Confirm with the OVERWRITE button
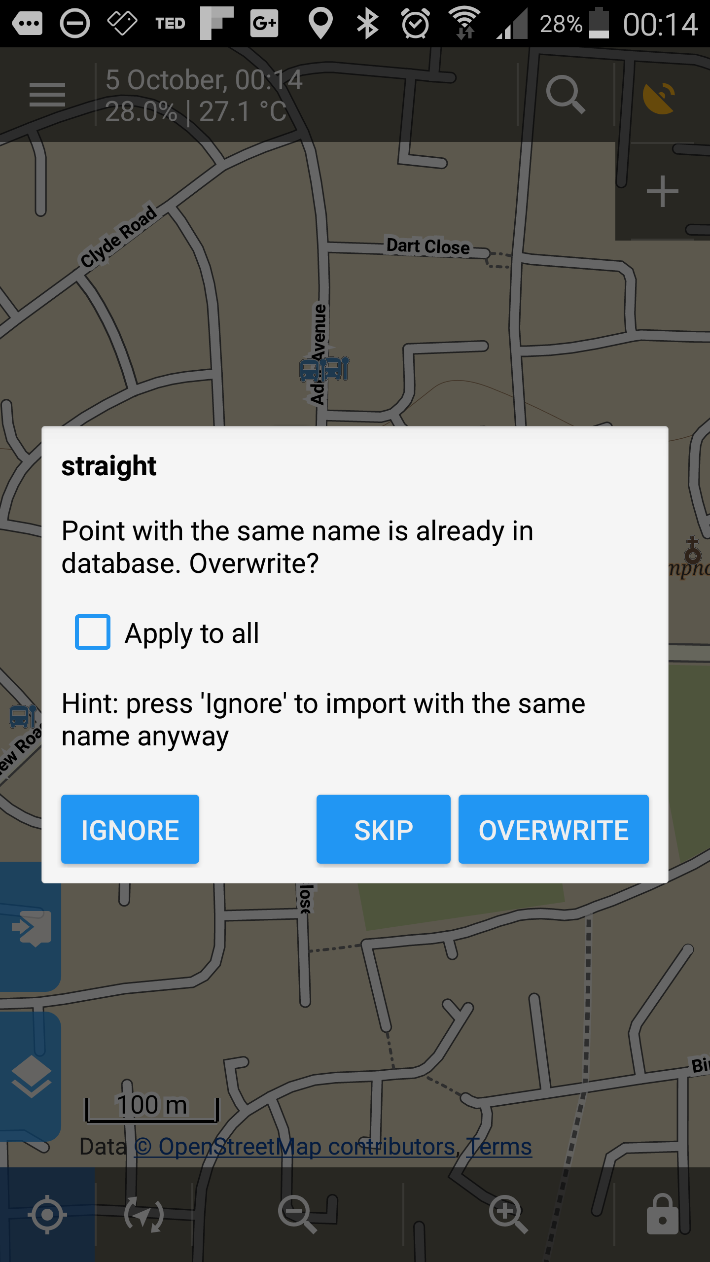Image resolution: width=710 pixels, height=1262 pixels. point(553,829)
